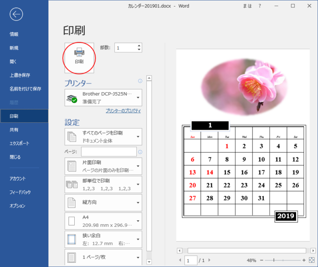The height and width of the screenshot is (267, 318).
Task: Select エクスポート in the left menu
Action: 19,143
